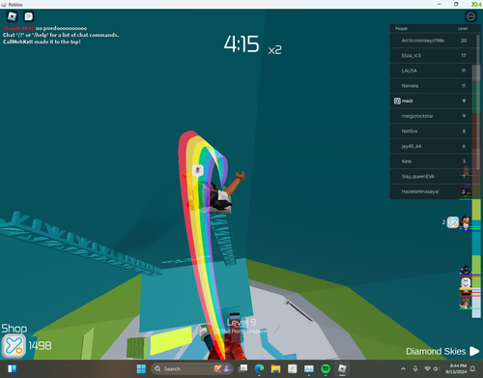Click the chat message 'CallMehKxtt made it to the top!'
The width and height of the screenshot is (483, 378).
(42, 42)
